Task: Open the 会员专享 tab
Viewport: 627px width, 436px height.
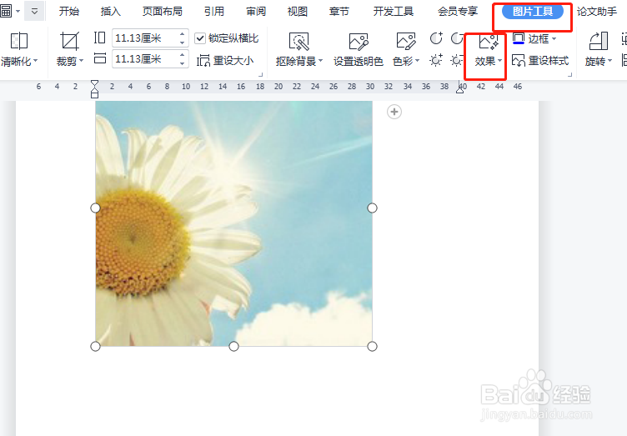Action: pyautogui.click(x=458, y=11)
